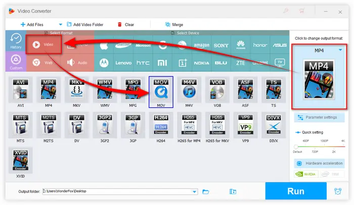The height and width of the screenshot is (205, 354).
Task: Select the TS format icon
Action: [274, 90]
